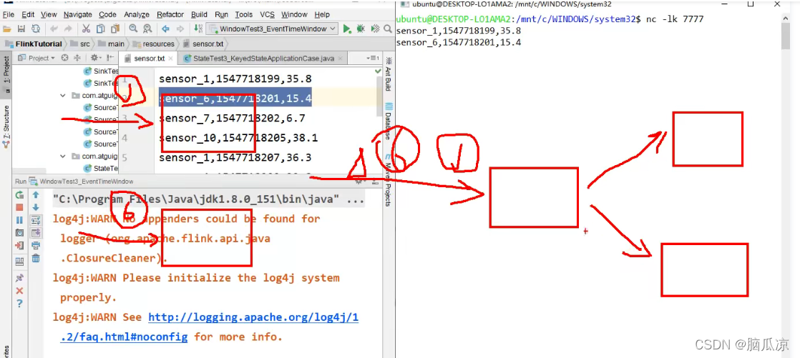The height and width of the screenshot is (358, 800).
Task: Click the Cut scissors icon
Action: [86, 29]
